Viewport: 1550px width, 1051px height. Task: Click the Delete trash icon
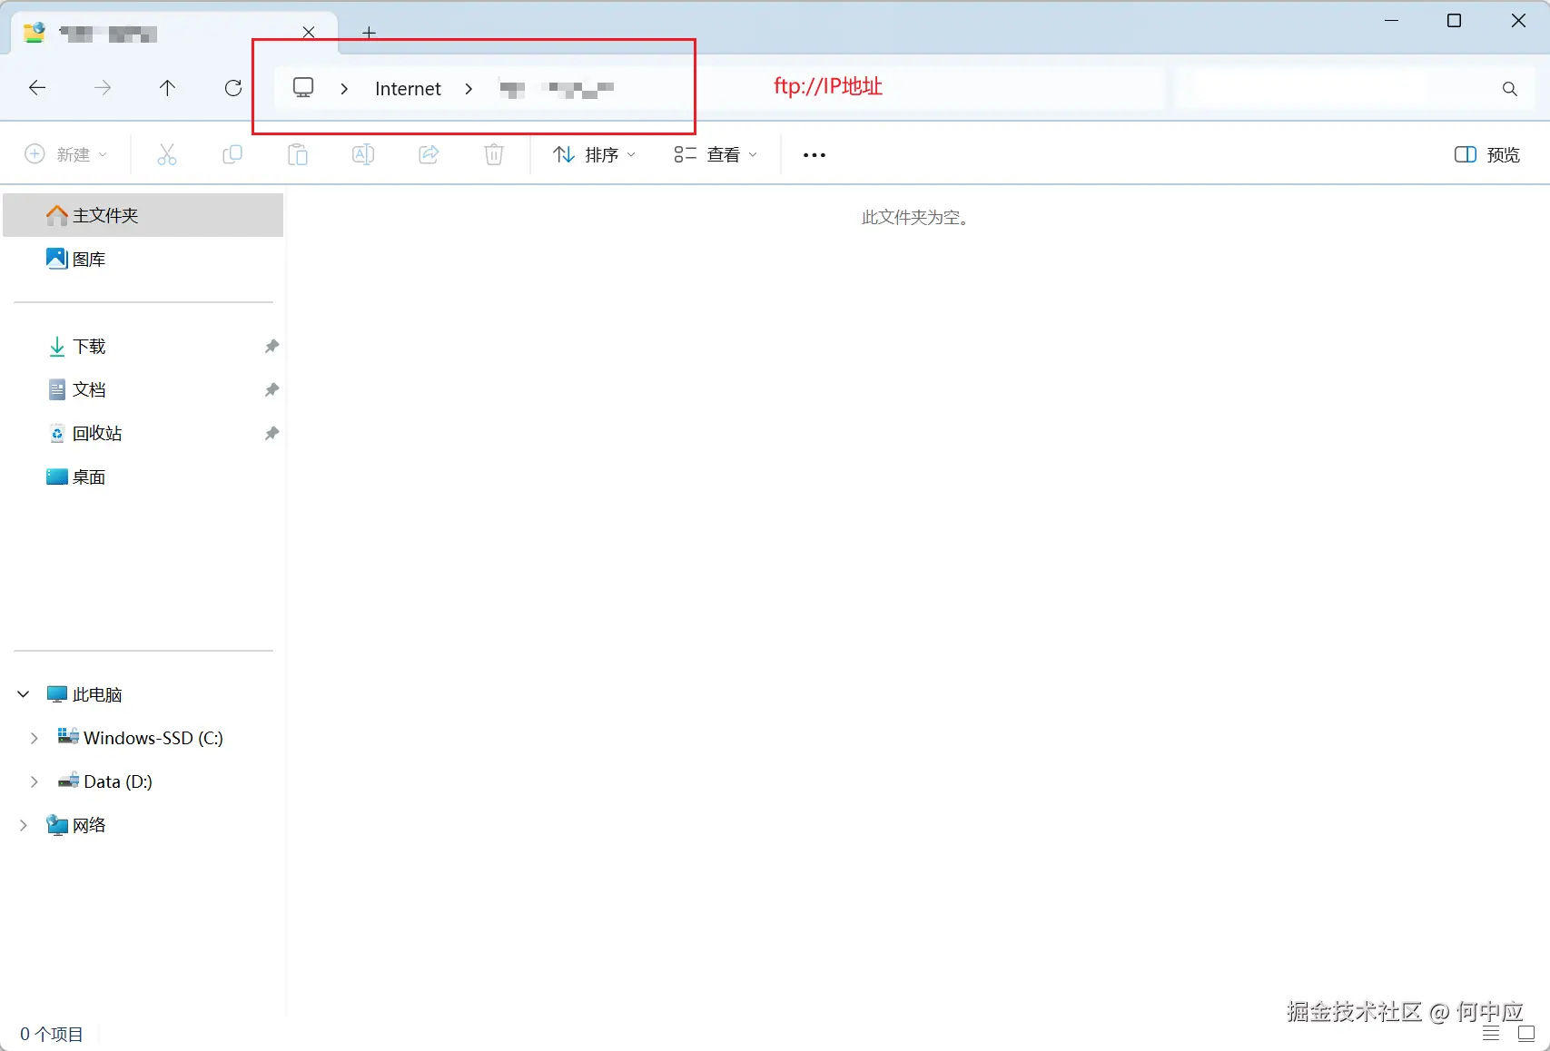pyautogui.click(x=494, y=154)
